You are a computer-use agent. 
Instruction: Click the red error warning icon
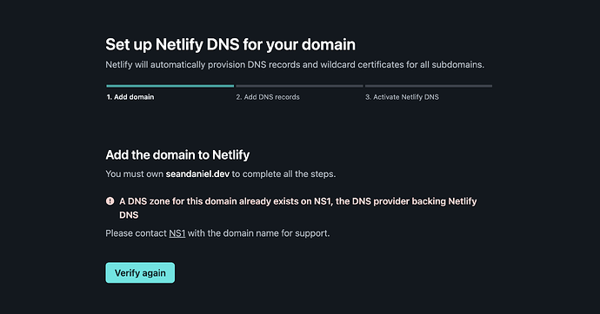(110, 201)
